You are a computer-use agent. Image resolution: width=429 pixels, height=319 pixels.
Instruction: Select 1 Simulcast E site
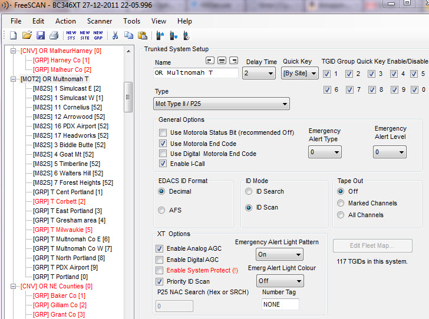click(x=67, y=88)
